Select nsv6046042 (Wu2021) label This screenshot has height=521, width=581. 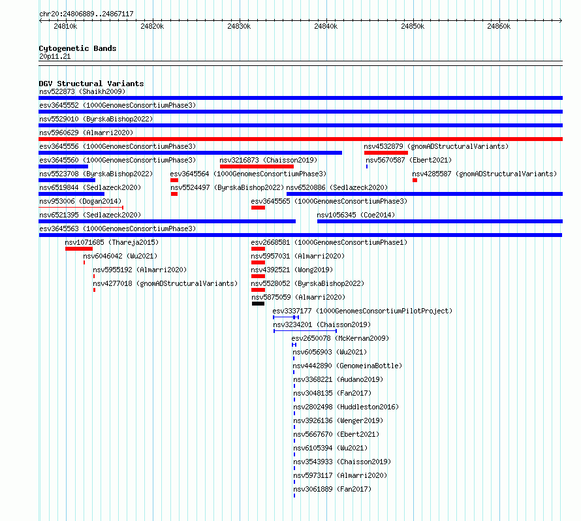click(x=120, y=256)
